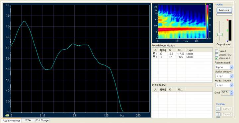Click the Show 2 overlay button
Viewport: 239px width, 123px height.
coord(227,114)
